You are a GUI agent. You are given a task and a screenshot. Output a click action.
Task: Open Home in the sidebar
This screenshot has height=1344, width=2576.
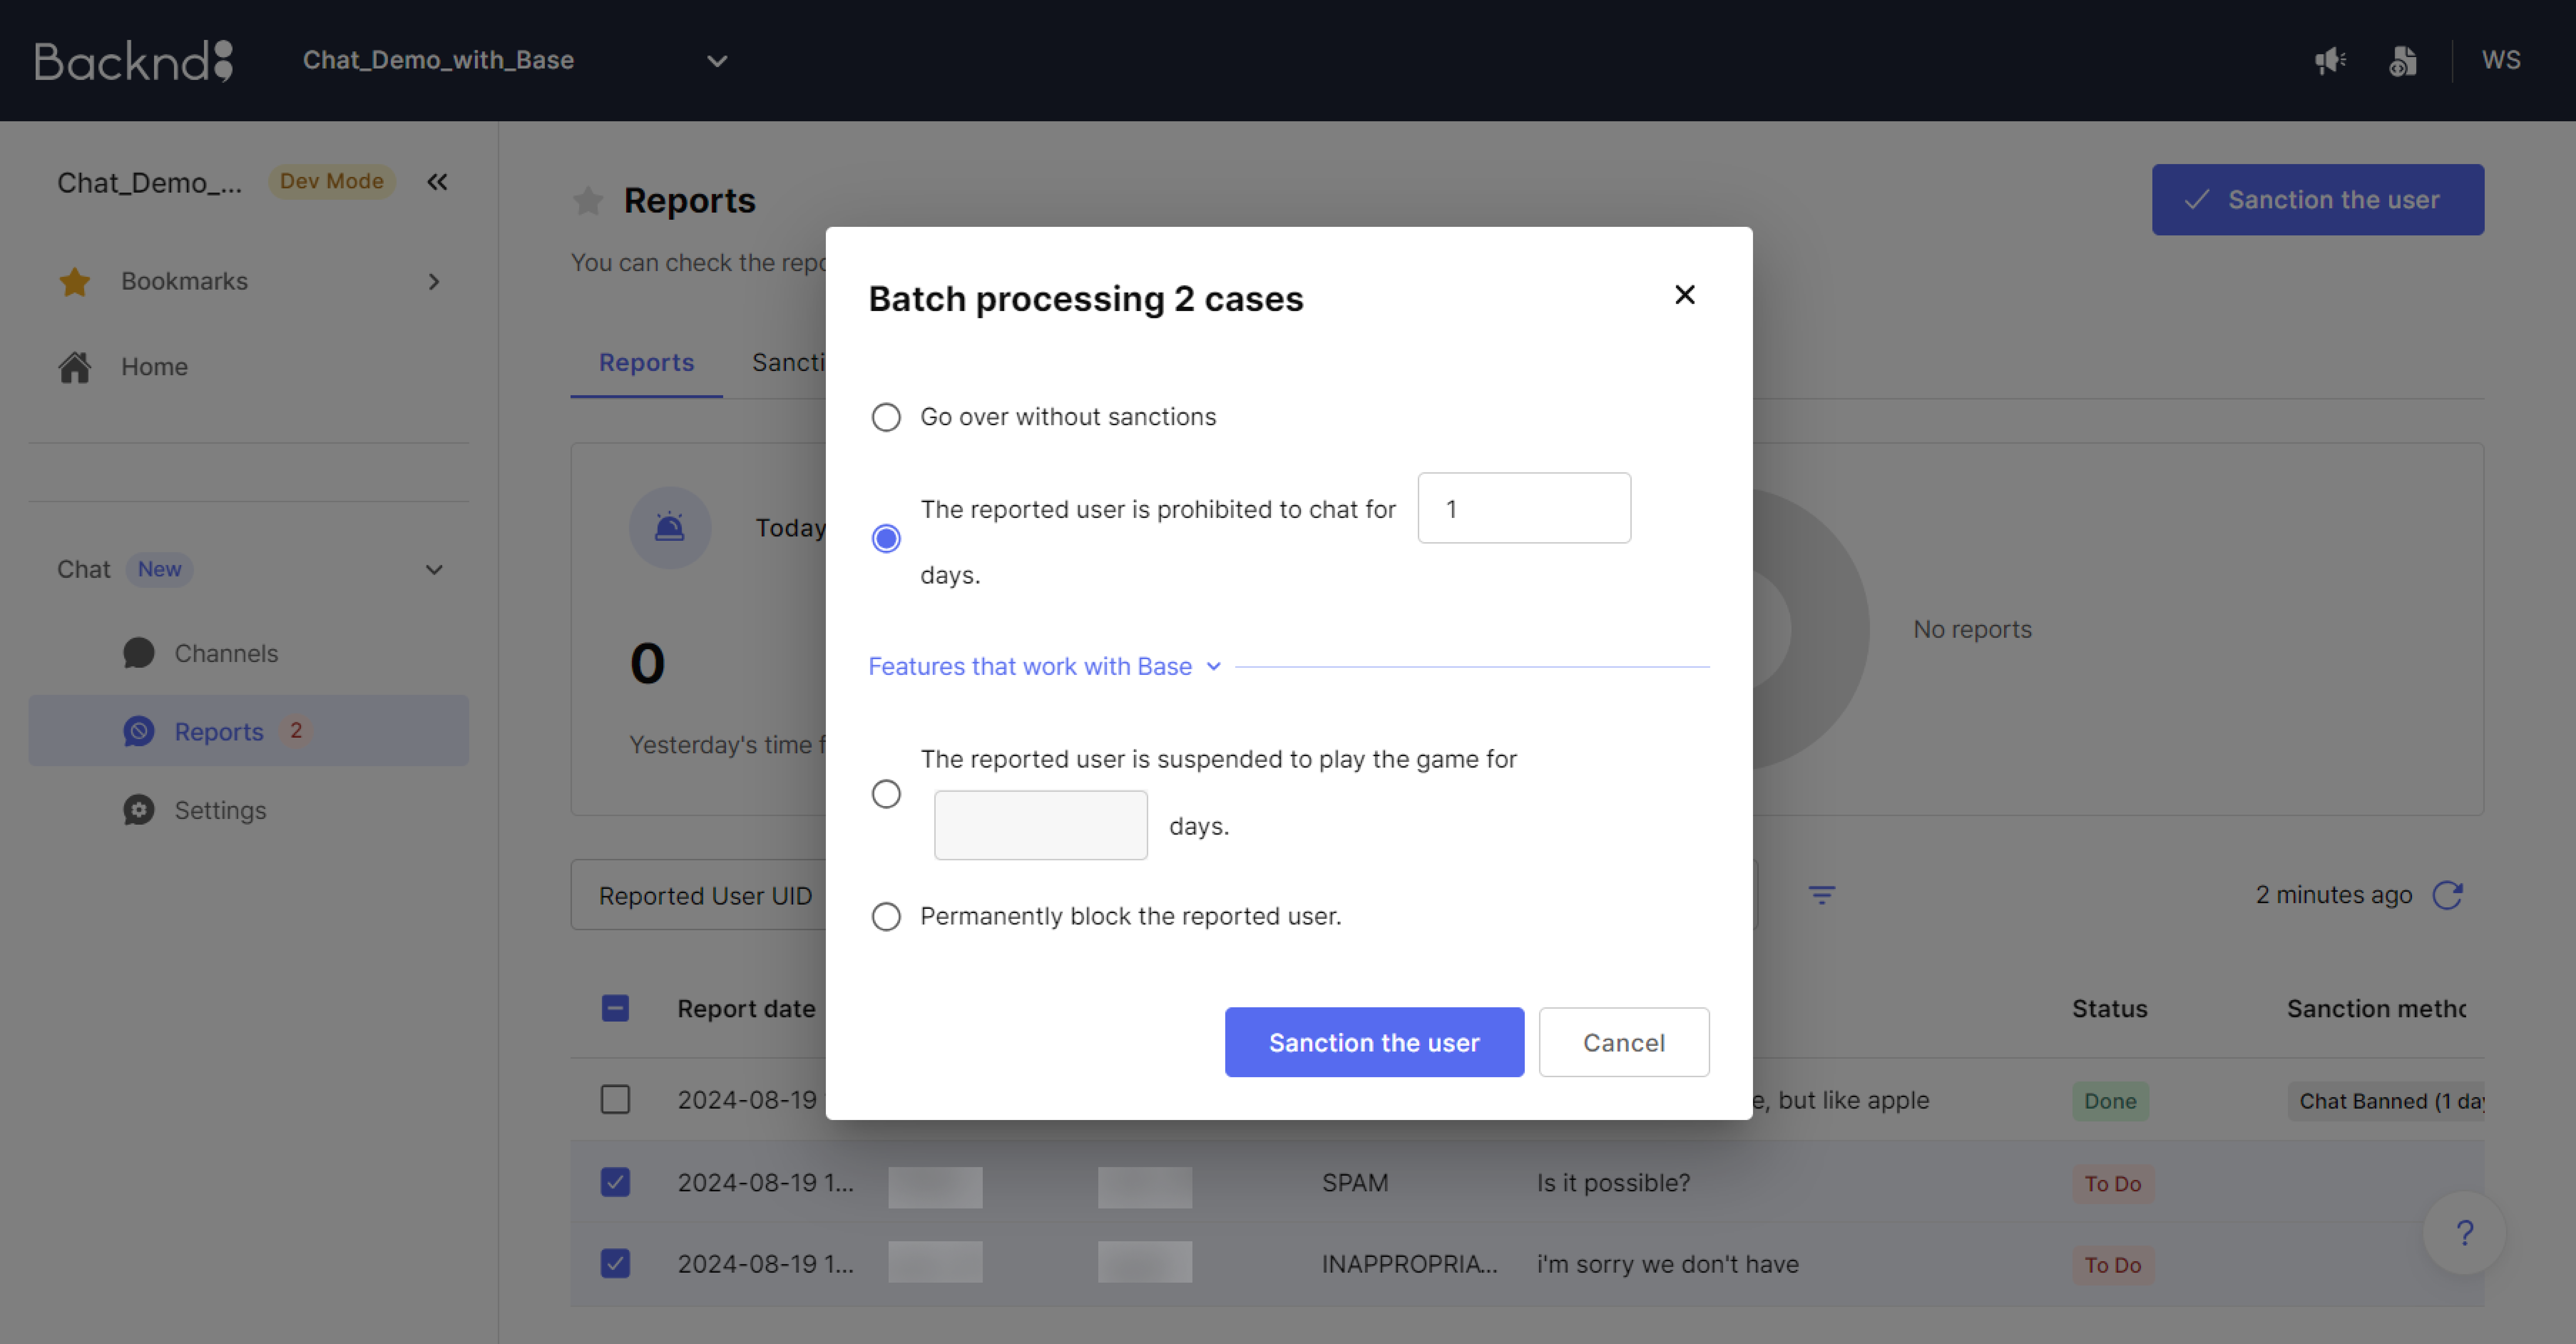pyautogui.click(x=249, y=367)
